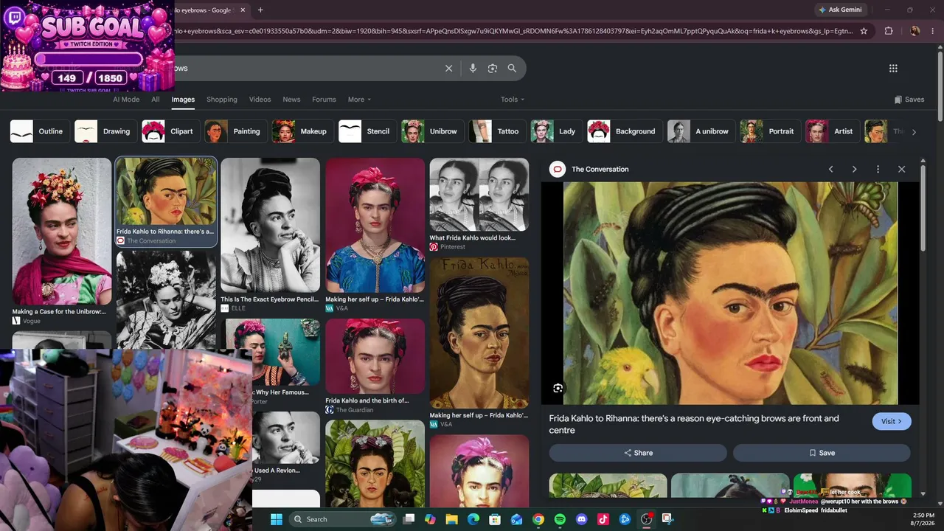Expand the More search categories dropdown
Screen dimensions: 944x531
(x=359, y=100)
